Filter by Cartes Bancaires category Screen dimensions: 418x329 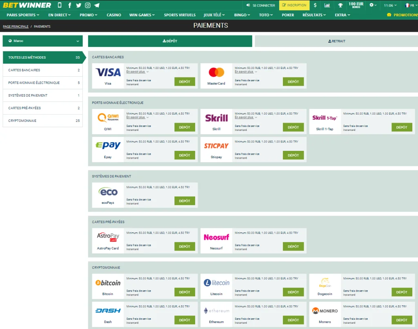[42, 70]
